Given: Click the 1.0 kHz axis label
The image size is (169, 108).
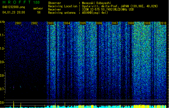Looking at the screenshot, I should (x=2, y=49).
